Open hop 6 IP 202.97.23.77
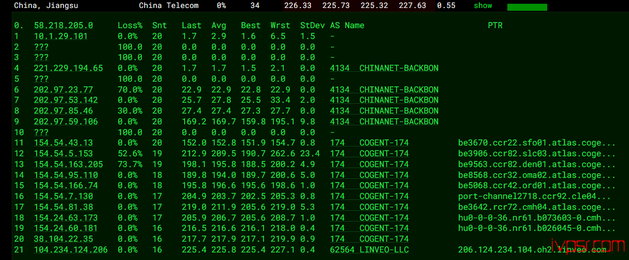 [x=63, y=90]
